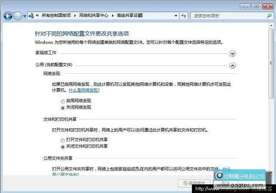This screenshot has width=276, height=193.
Task: Open 什么是网络发现? help link
Action: (x=84, y=90)
